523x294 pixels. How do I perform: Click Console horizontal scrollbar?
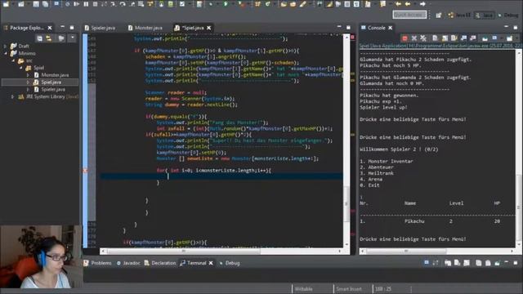(x=405, y=251)
